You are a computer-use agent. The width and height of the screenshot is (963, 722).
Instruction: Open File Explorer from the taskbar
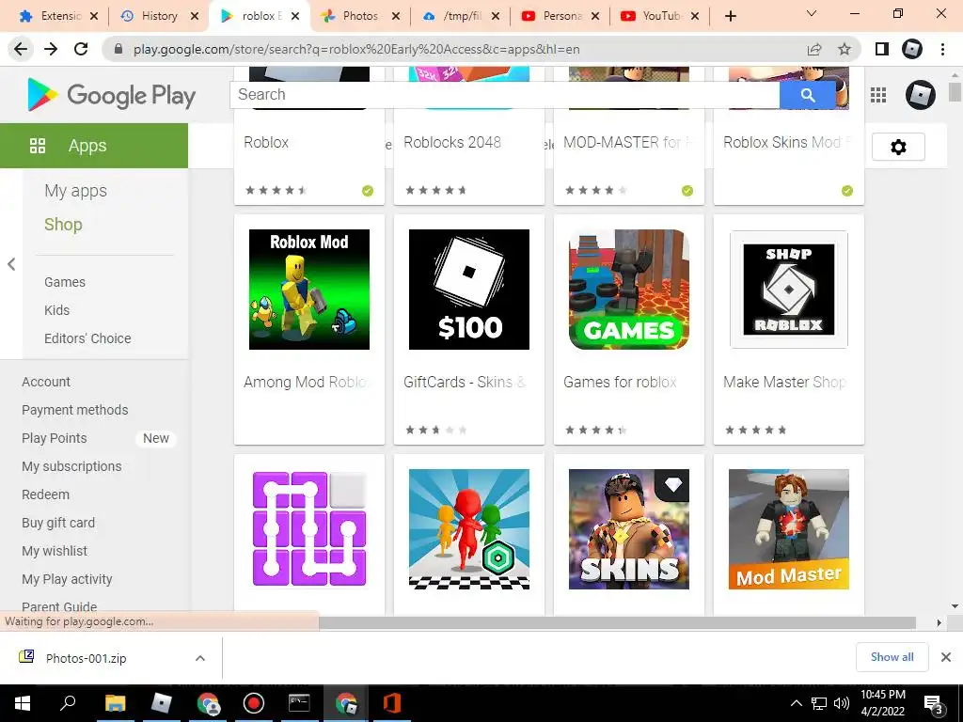115,703
